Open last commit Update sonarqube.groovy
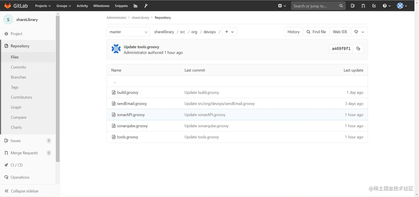419x197 pixels. pos(206,126)
